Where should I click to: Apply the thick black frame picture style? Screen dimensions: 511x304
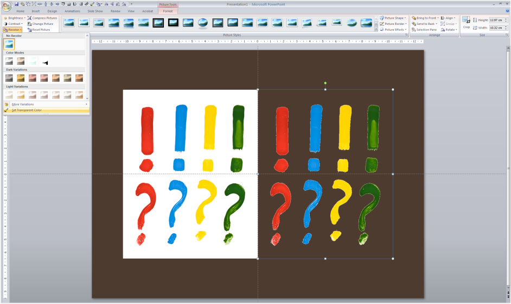(173, 22)
